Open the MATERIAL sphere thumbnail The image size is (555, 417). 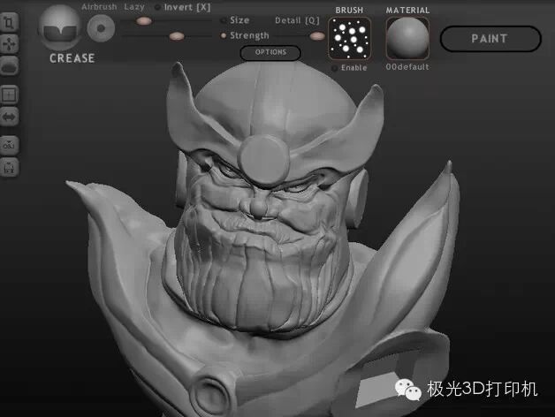[408, 39]
